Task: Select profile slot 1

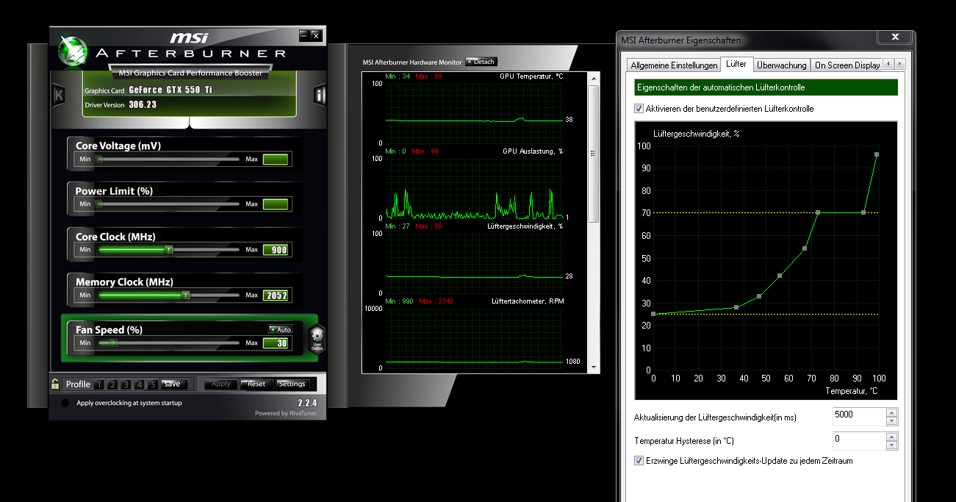Action: 98,384
